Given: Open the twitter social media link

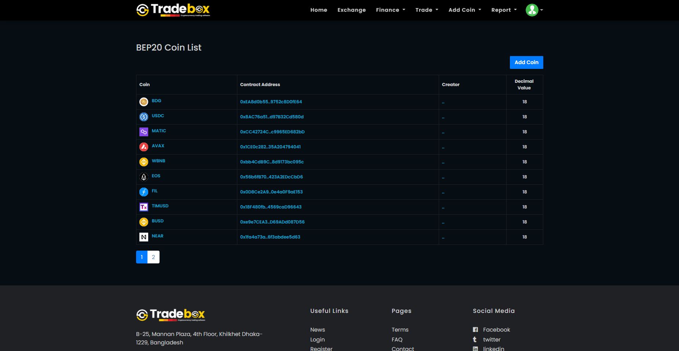Looking at the screenshot, I should click(492, 340).
